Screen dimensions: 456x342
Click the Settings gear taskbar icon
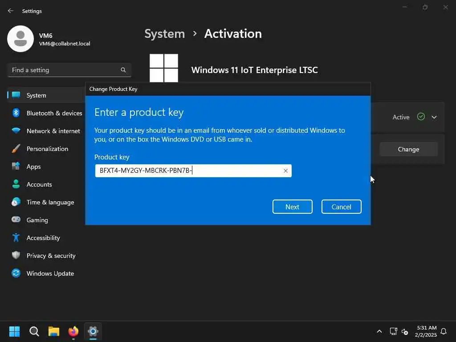pyautogui.click(x=93, y=331)
